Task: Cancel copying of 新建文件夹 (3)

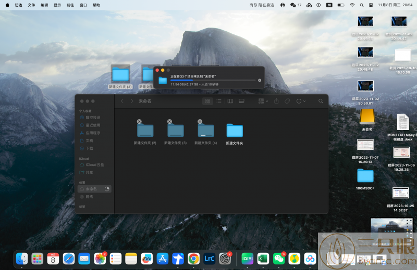Action: (169, 121)
